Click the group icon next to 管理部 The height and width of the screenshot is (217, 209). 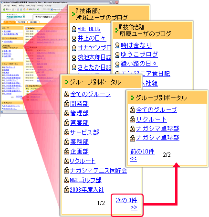tap(66, 113)
